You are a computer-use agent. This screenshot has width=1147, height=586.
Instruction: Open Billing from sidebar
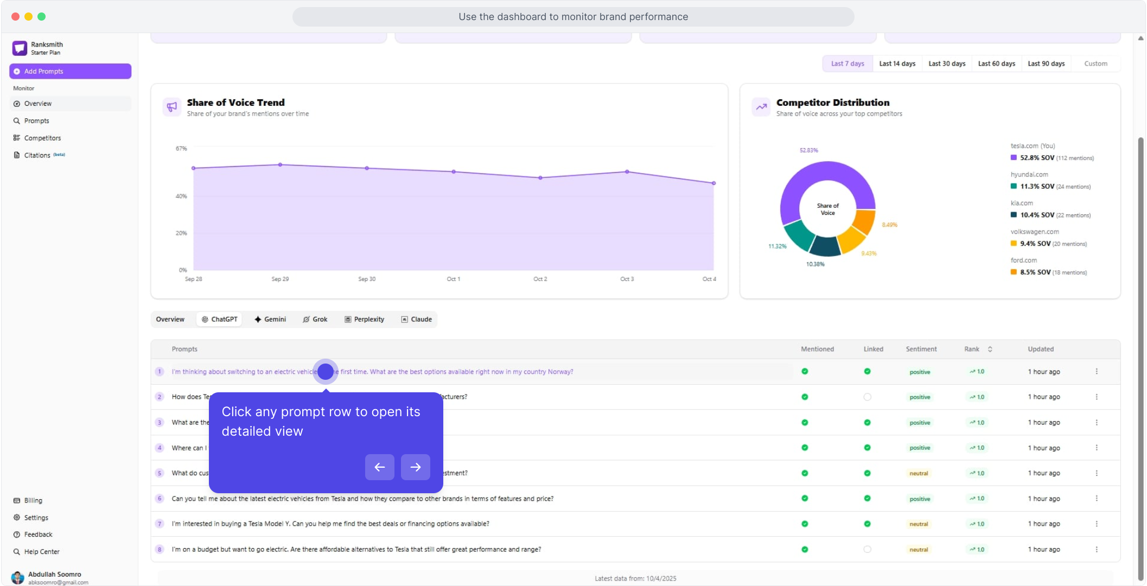(33, 500)
